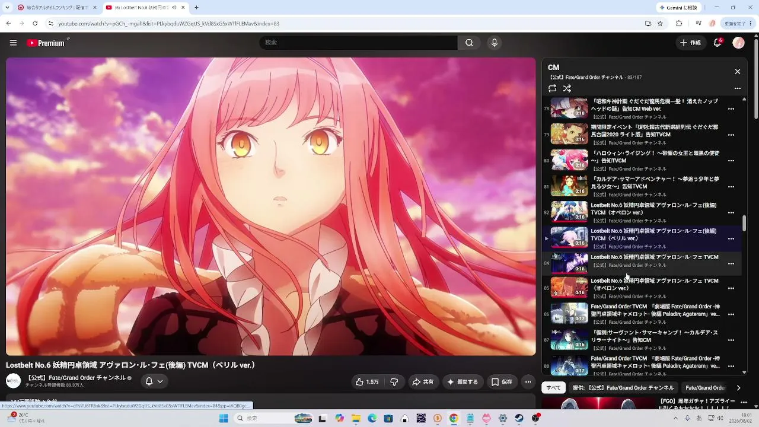759x427 pixels.
Task: Open Steam from the taskbar
Action: (519, 418)
